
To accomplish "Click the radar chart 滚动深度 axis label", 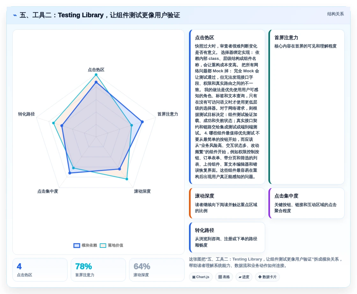I will 142,191.
